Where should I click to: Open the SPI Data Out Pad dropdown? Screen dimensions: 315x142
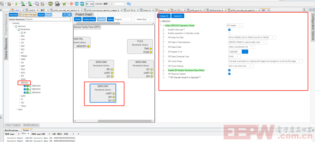pos(252,38)
